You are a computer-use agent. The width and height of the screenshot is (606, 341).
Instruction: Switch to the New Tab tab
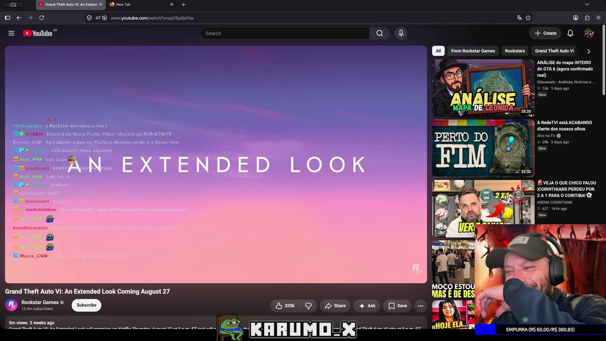point(141,5)
